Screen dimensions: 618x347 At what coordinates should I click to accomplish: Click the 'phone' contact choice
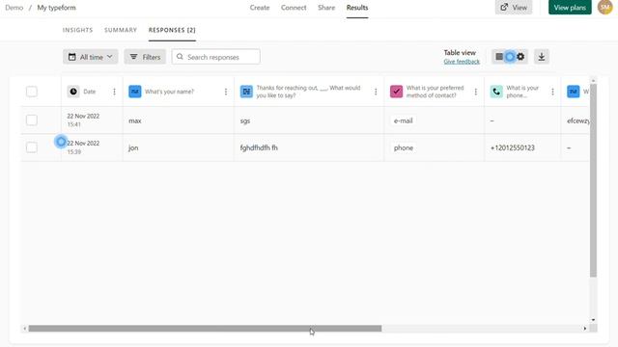404,147
